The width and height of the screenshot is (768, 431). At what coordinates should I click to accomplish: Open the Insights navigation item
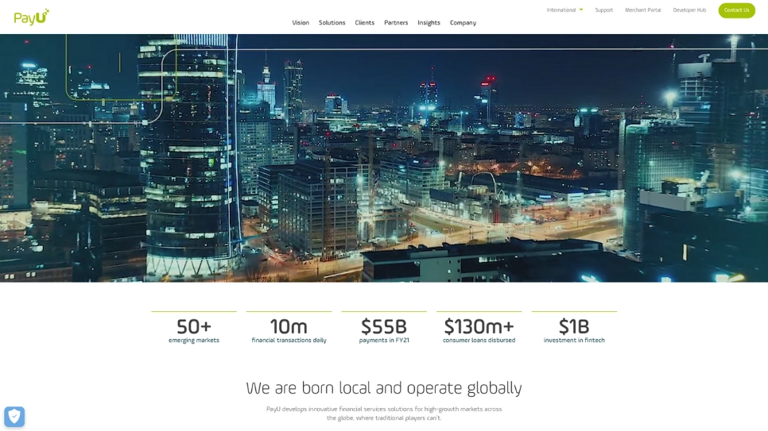429,23
